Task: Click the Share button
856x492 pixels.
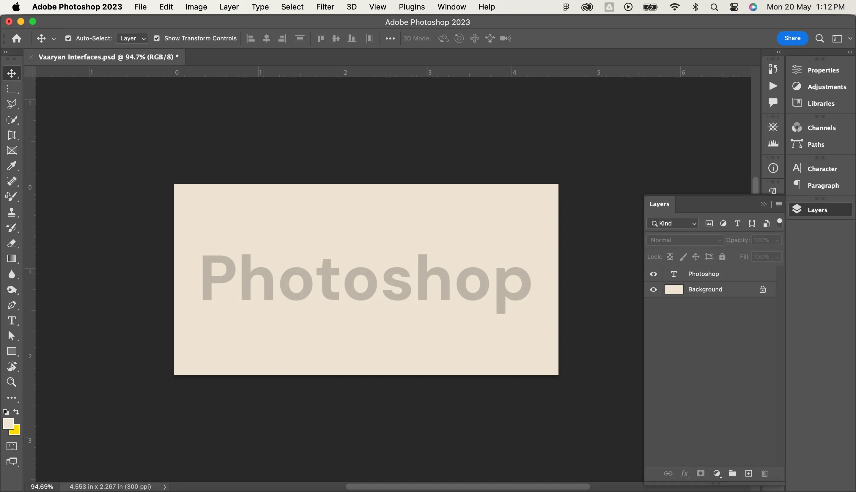Action: 792,38
